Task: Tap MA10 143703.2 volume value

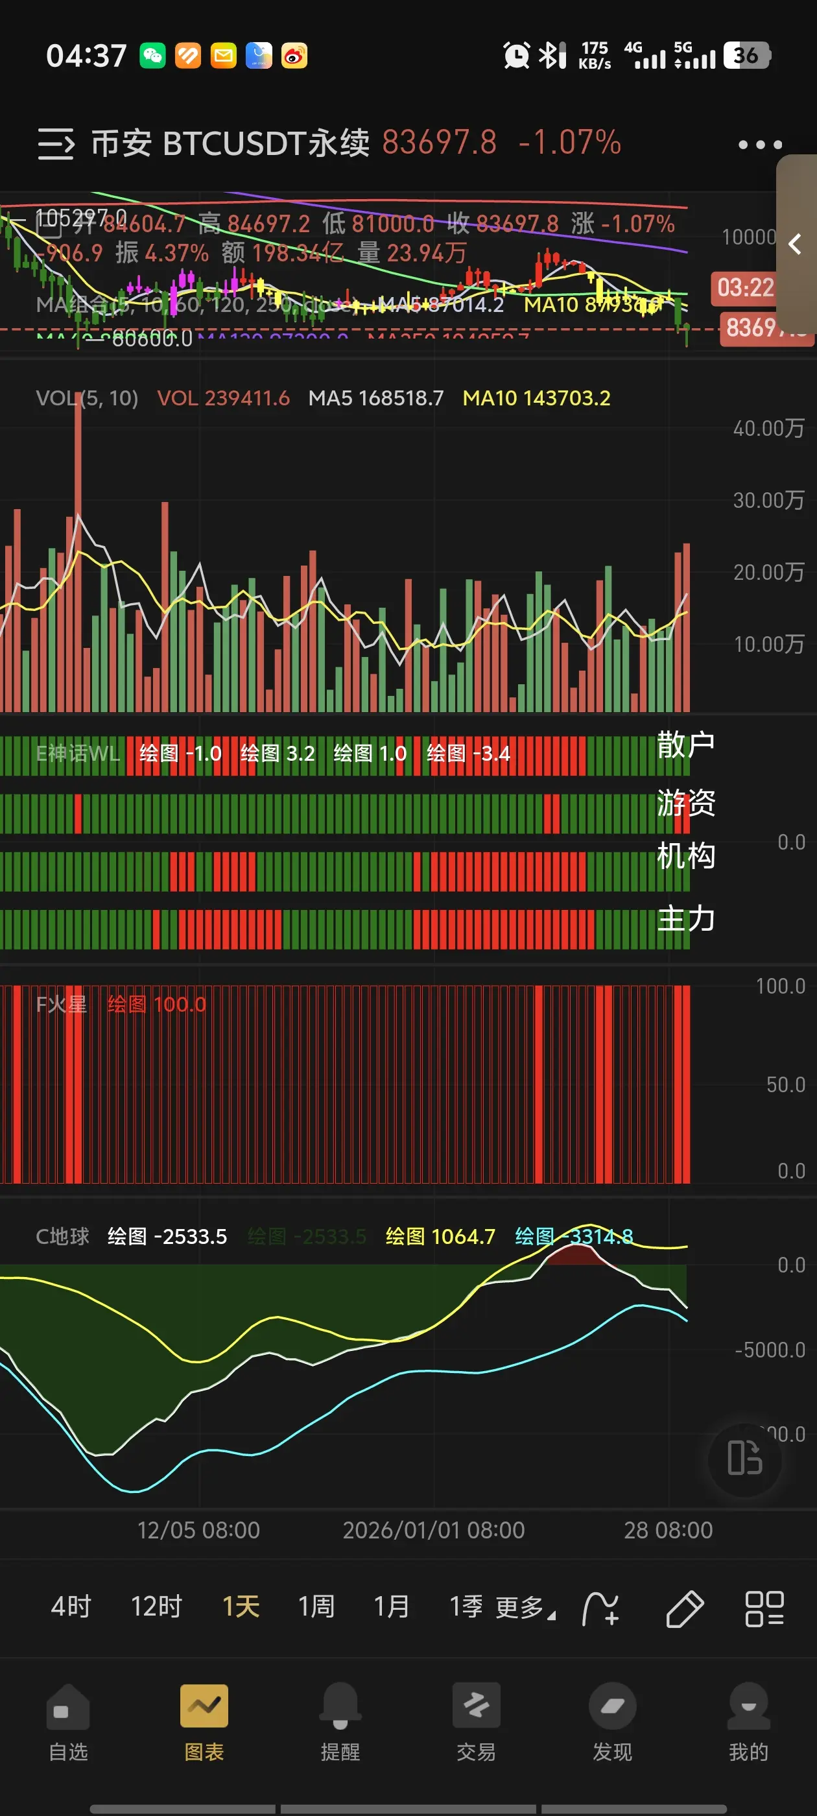Action: pyautogui.click(x=536, y=398)
